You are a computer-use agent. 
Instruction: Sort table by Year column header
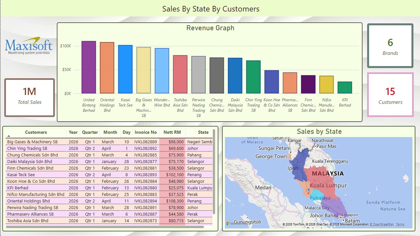[x=73, y=132]
